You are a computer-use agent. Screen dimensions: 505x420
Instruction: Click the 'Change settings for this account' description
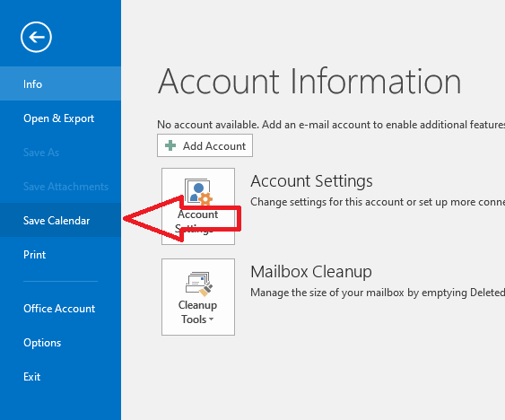378,202
